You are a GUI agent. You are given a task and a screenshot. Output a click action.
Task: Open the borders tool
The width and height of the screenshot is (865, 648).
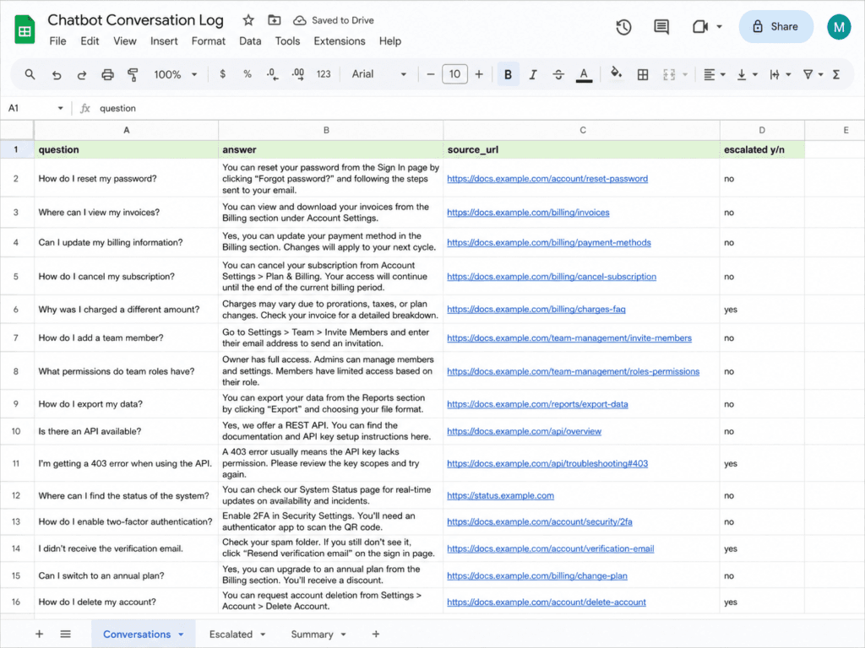pyautogui.click(x=643, y=74)
